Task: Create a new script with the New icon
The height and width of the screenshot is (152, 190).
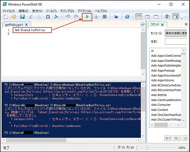Action: [5, 16]
